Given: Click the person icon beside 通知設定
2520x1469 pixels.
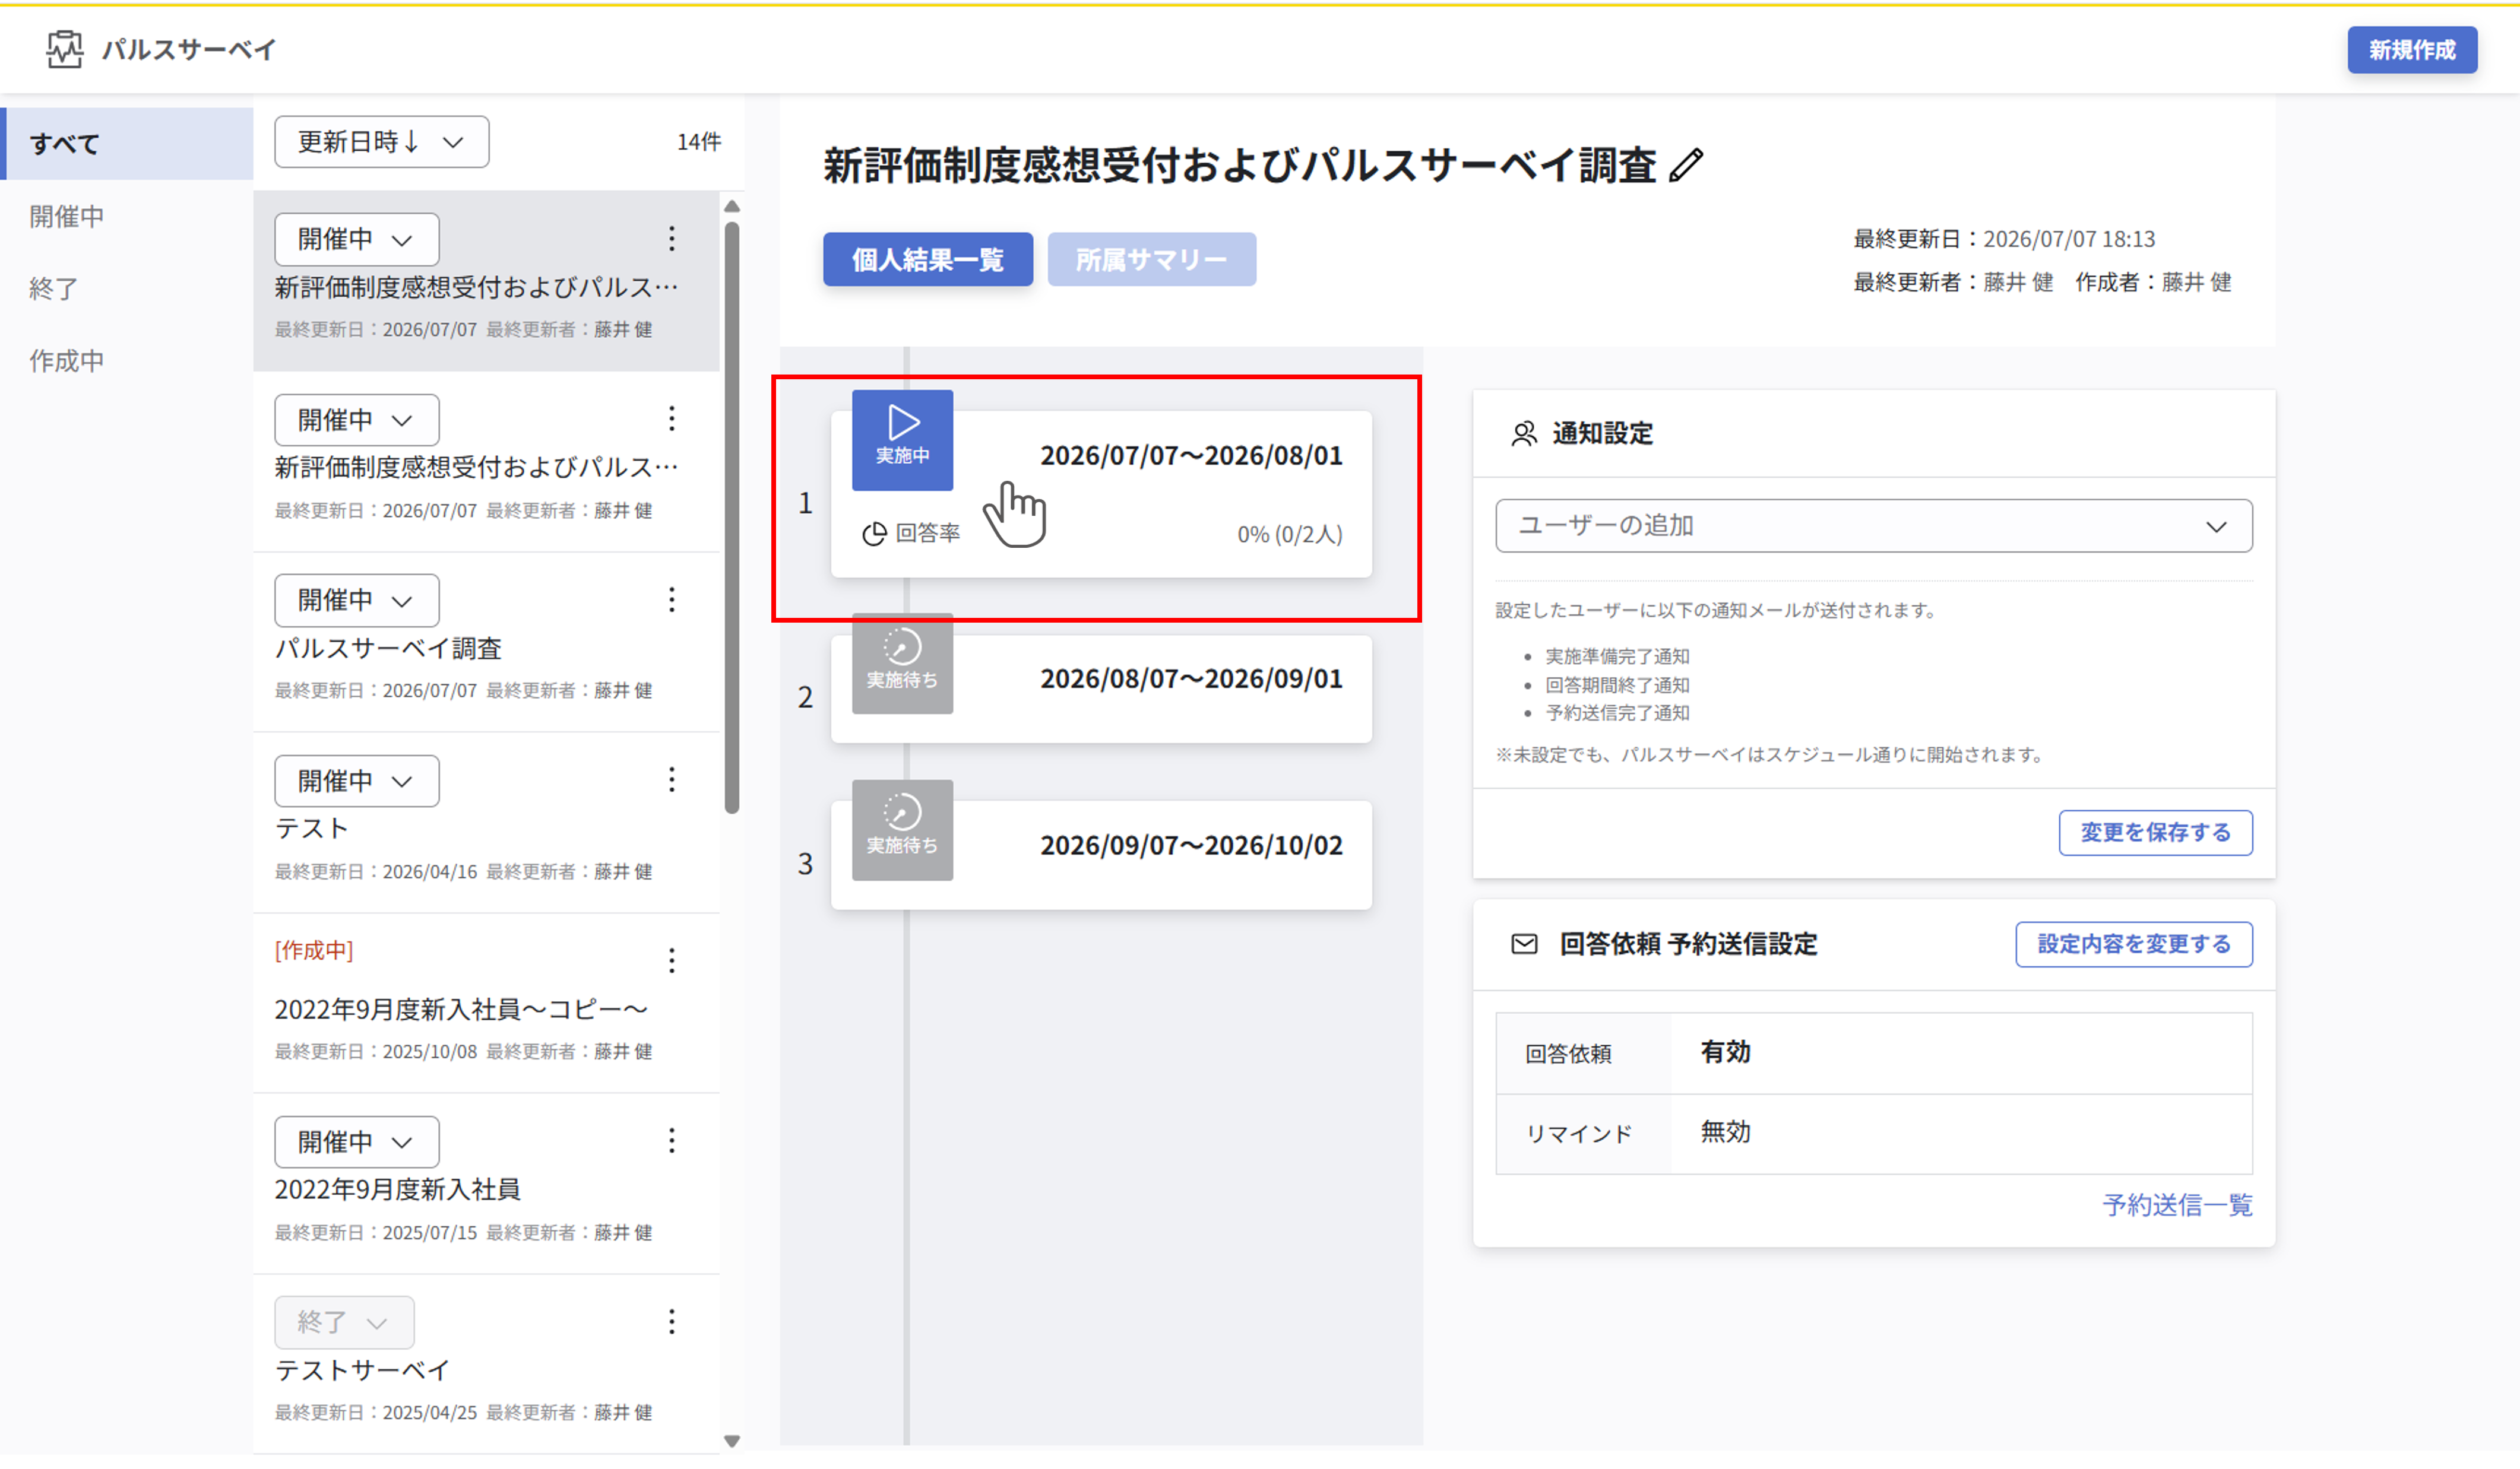Looking at the screenshot, I should pyautogui.click(x=1524, y=434).
